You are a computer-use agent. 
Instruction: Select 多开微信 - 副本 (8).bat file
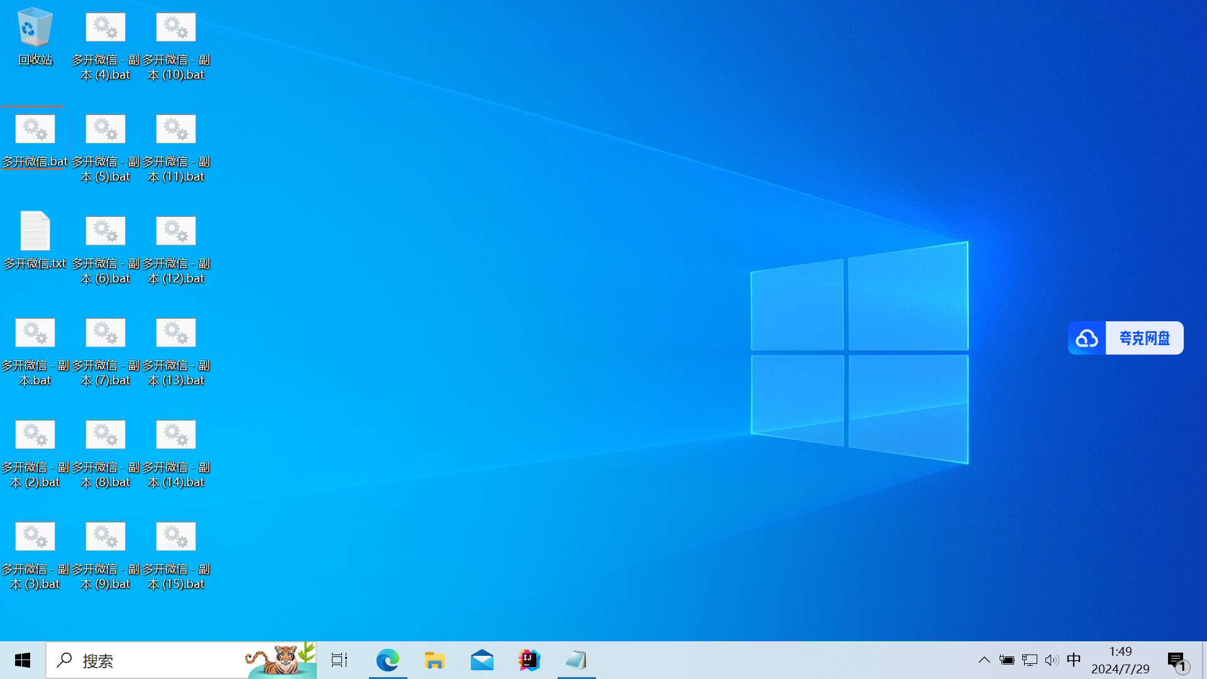tap(106, 454)
